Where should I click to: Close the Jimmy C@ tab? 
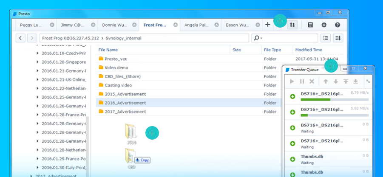click(93, 25)
